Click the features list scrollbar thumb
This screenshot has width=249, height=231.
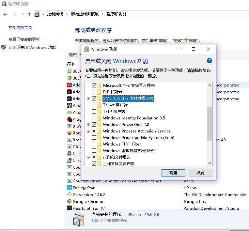(210, 124)
